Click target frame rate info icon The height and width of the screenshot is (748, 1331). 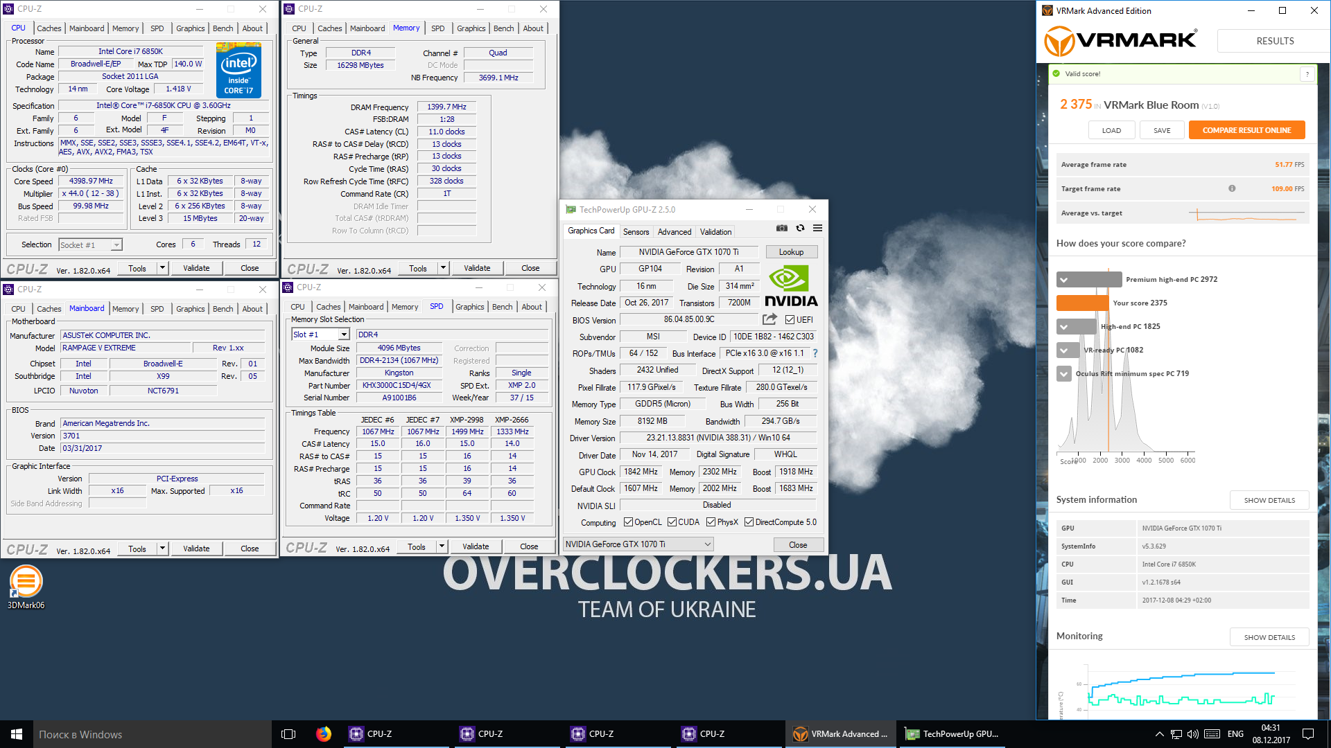tap(1232, 188)
